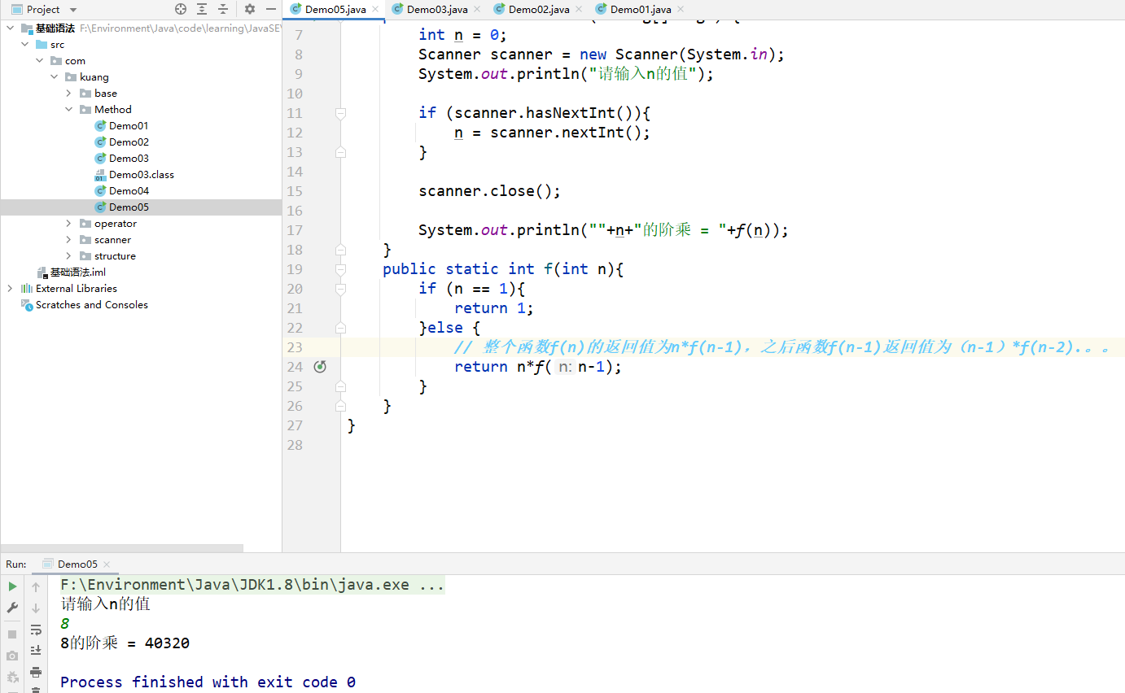Switch to the Demo01.java editor tab
The image size is (1125, 693).
[x=640, y=10]
